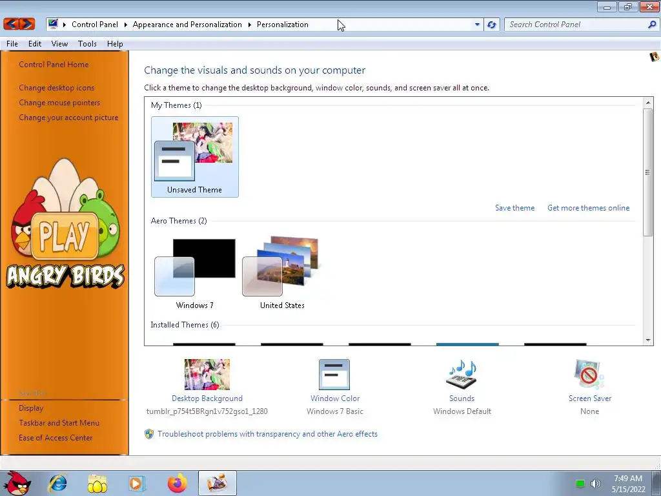The image size is (661, 496).
Task: Select the Windows 7 Aero theme
Action: coord(195,273)
